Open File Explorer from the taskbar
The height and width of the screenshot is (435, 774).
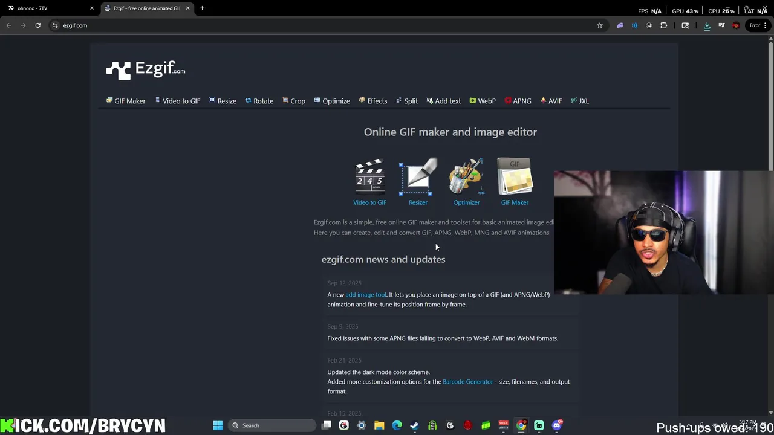click(x=379, y=425)
